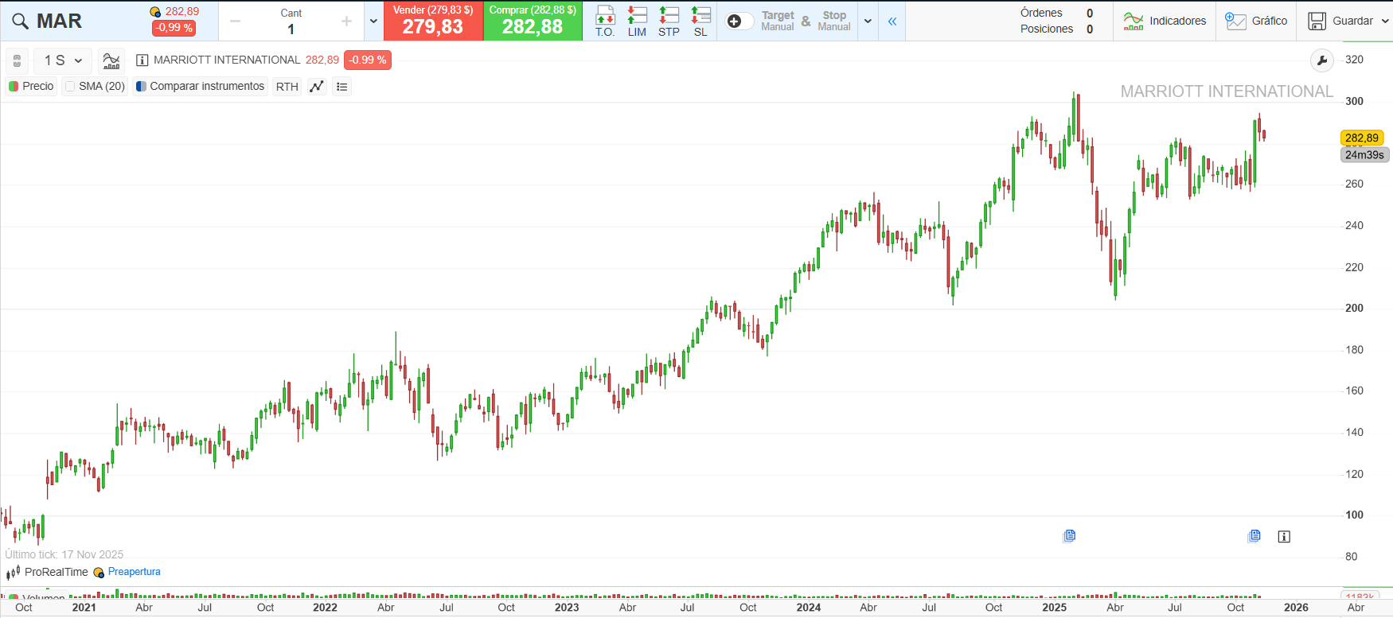
Task: Select the LIM limit order icon
Action: pos(637,21)
